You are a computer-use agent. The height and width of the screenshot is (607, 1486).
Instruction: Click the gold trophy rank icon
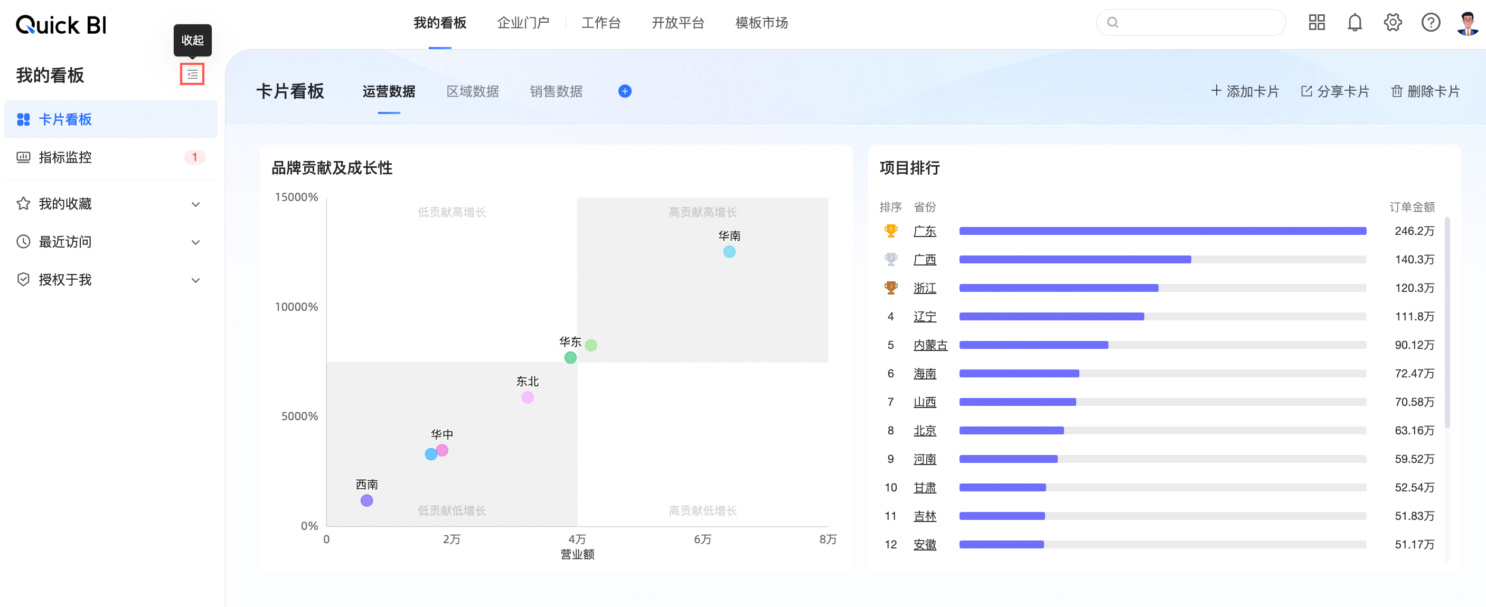point(891,231)
